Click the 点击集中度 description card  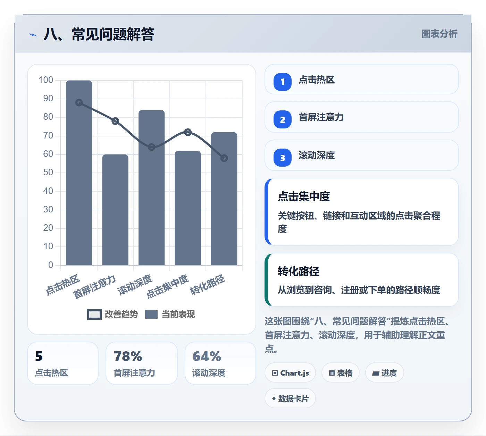pyautogui.click(x=362, y=212)
